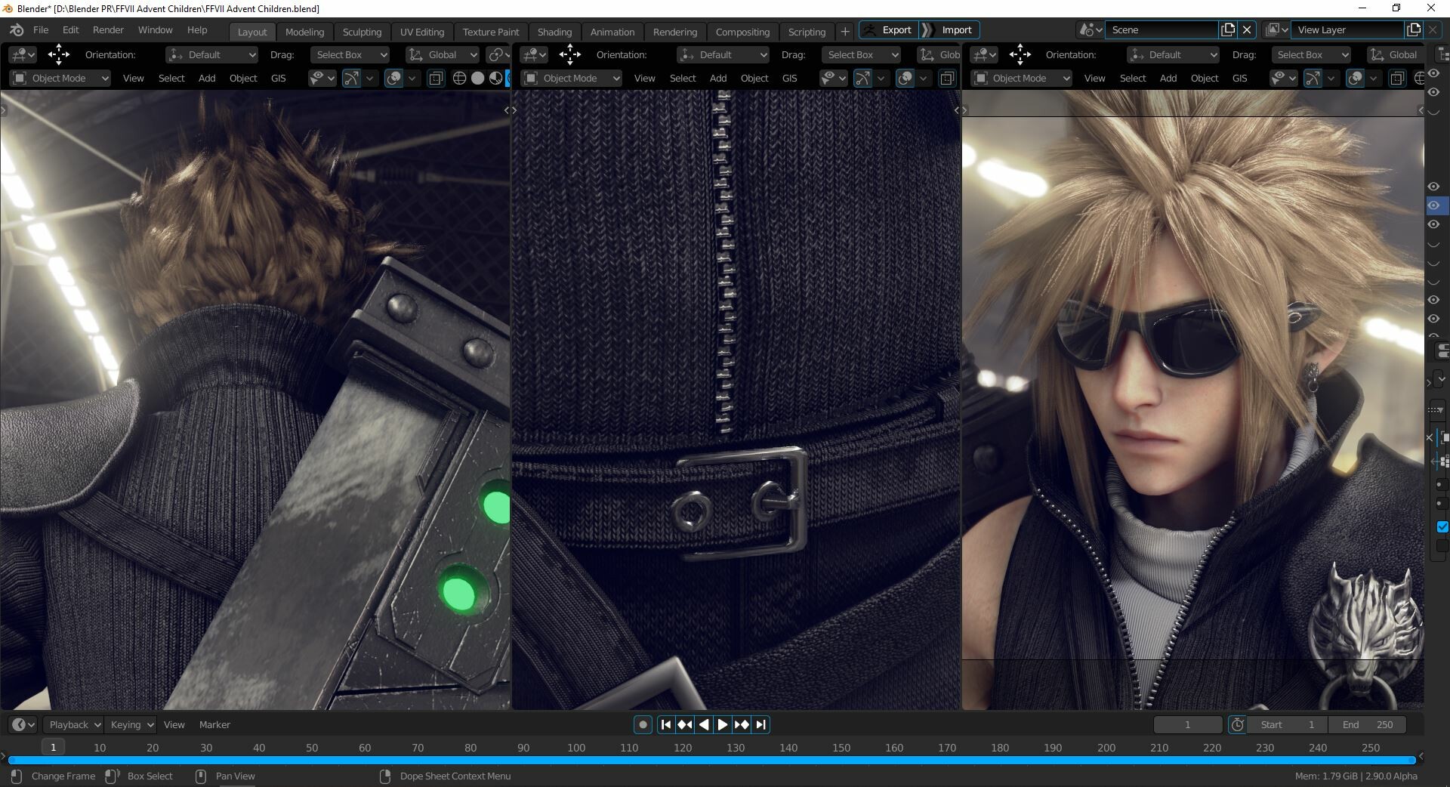
Task: Click the Export button
Action: [889, 30]
